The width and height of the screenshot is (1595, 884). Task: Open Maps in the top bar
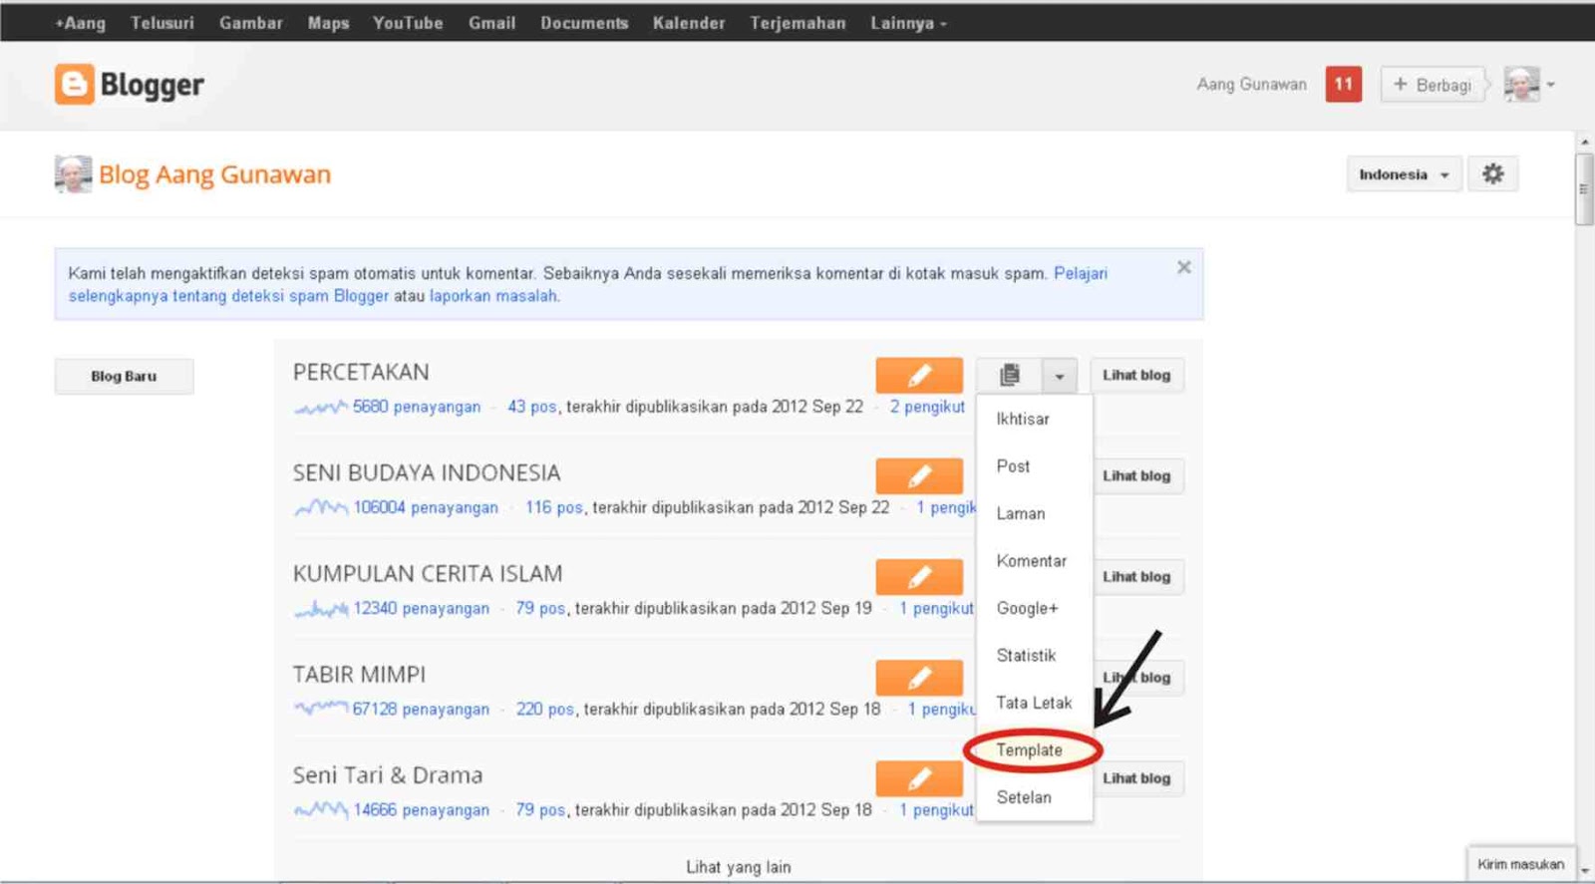click(x=328, y=23)
